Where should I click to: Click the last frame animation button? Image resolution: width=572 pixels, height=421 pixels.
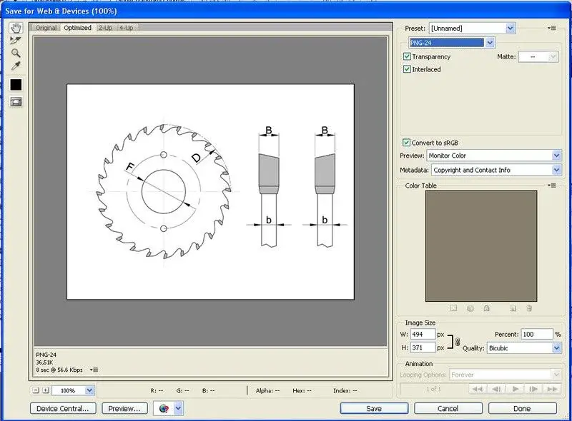552,389
